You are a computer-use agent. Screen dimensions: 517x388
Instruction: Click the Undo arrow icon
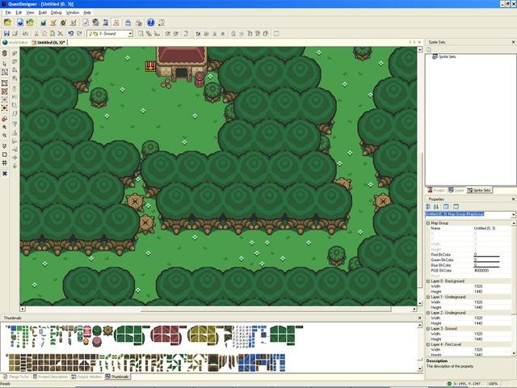tap(71, 33)
